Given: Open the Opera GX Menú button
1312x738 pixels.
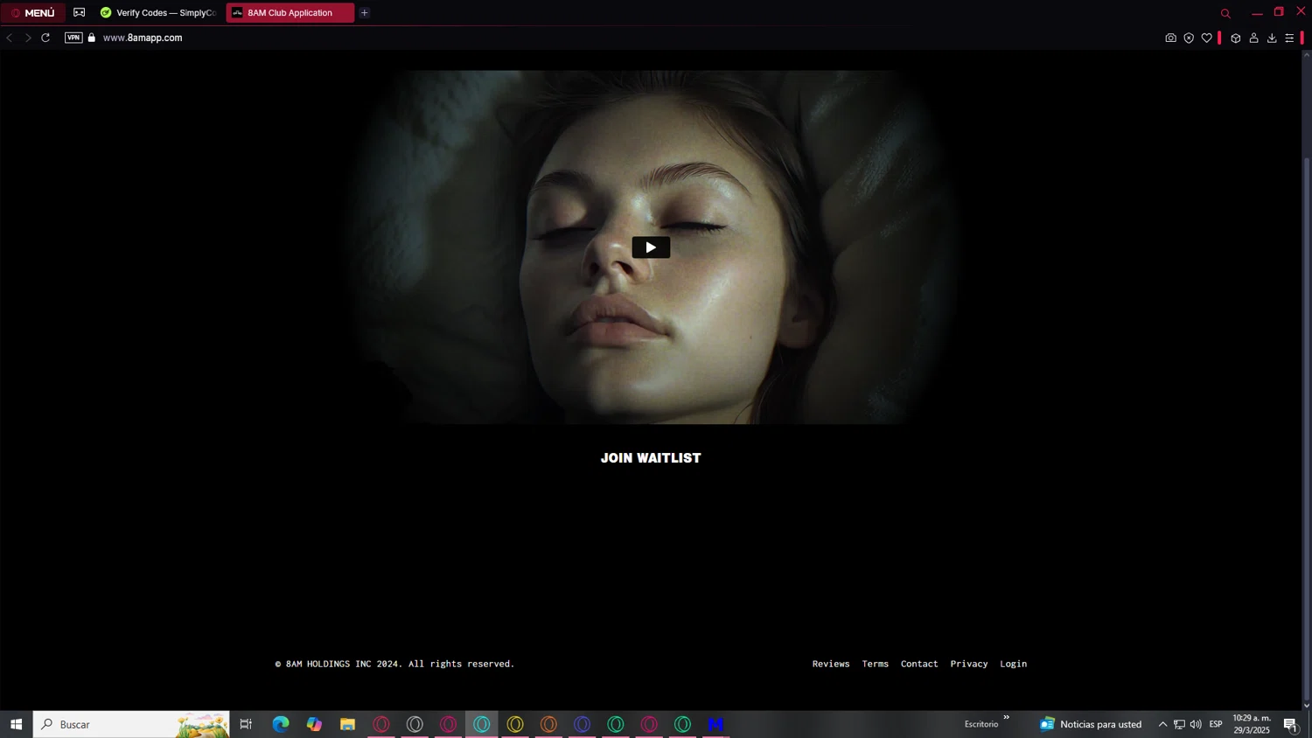Looking at the screenshot, I should 33,13.
